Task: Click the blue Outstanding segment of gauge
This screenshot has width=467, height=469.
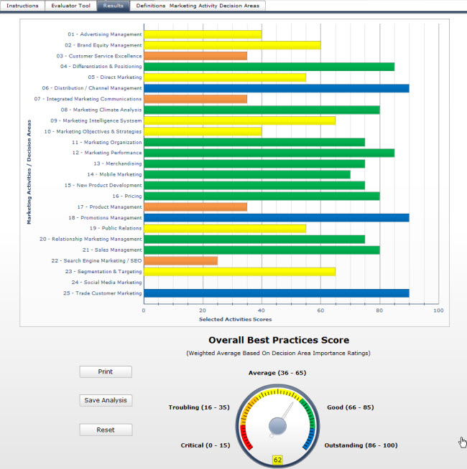Action: [310, 438]
